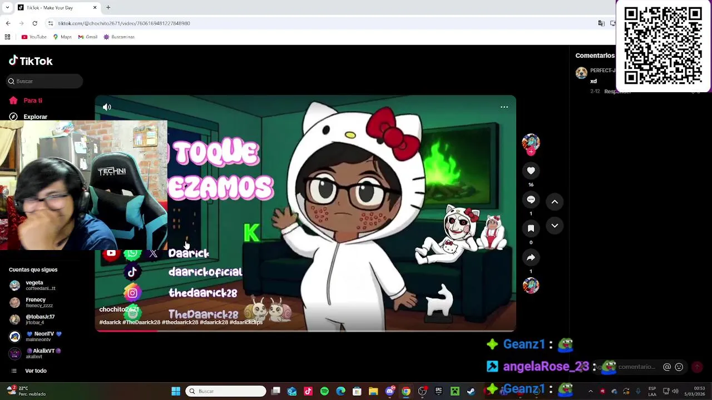Go to the previous video with the up chevron
Image resolution: width=712 pixels, height=400 pixels.
click(555, 202)
